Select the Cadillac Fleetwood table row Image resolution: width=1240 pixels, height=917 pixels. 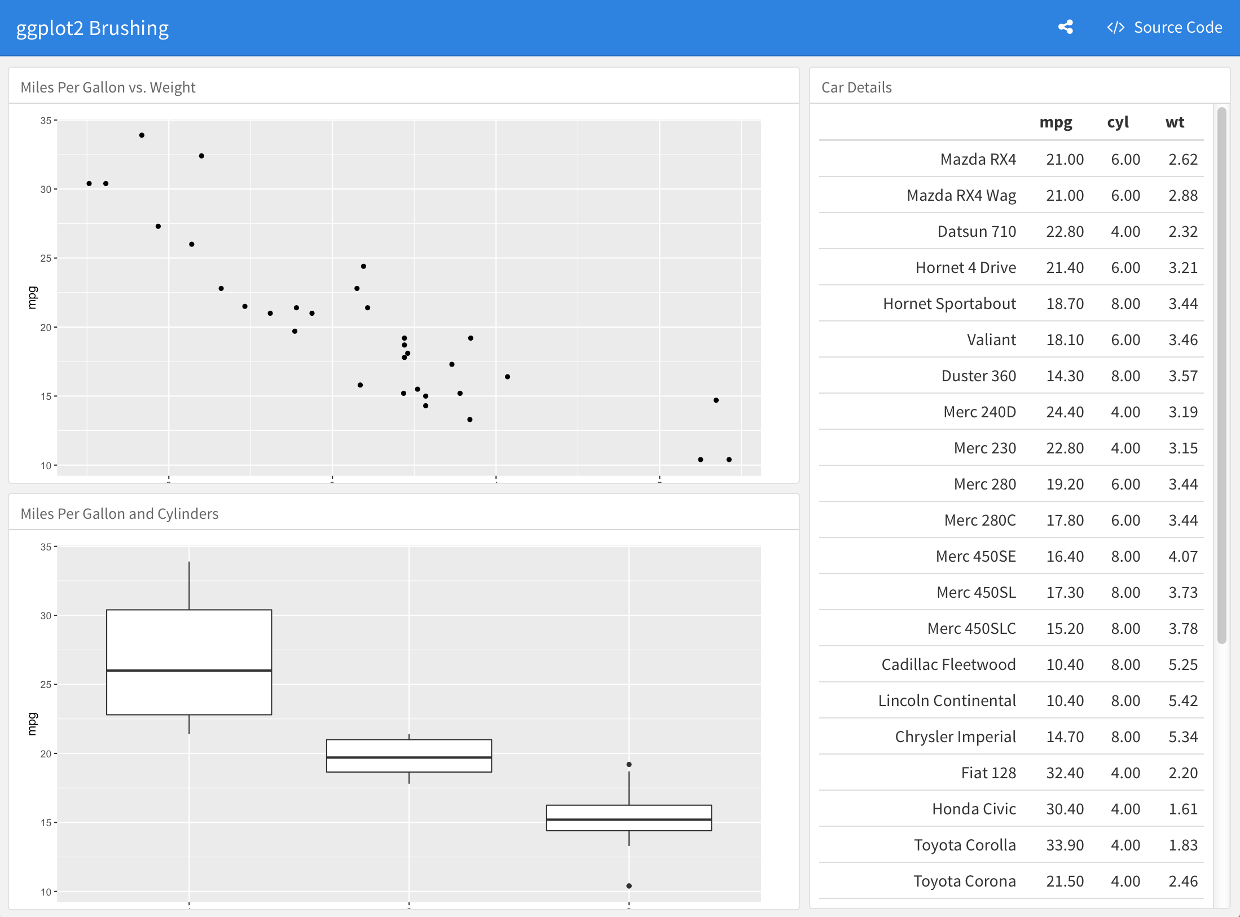(948, 665)
